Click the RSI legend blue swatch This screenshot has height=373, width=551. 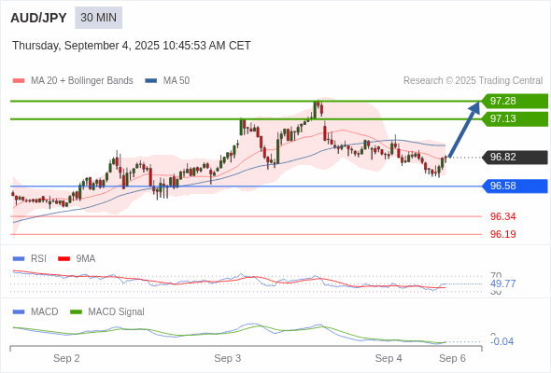[x=19, y=259]
